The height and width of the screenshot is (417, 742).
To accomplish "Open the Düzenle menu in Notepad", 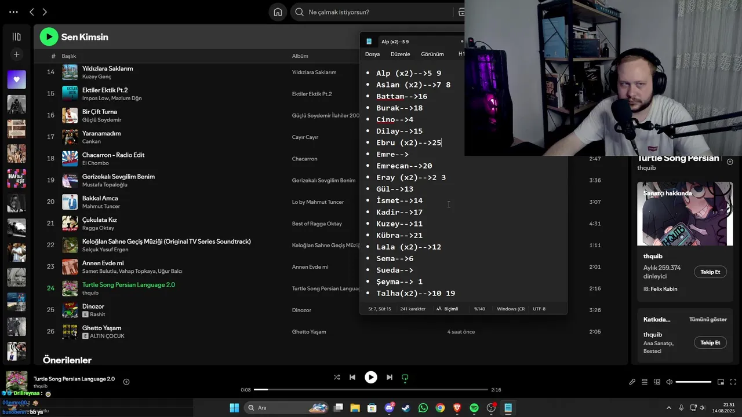I will (x=400, y=54).
